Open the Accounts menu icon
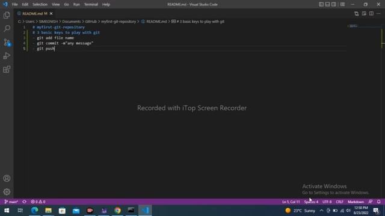385x216 pixels. pyautogui.click(x=7, y=178)
